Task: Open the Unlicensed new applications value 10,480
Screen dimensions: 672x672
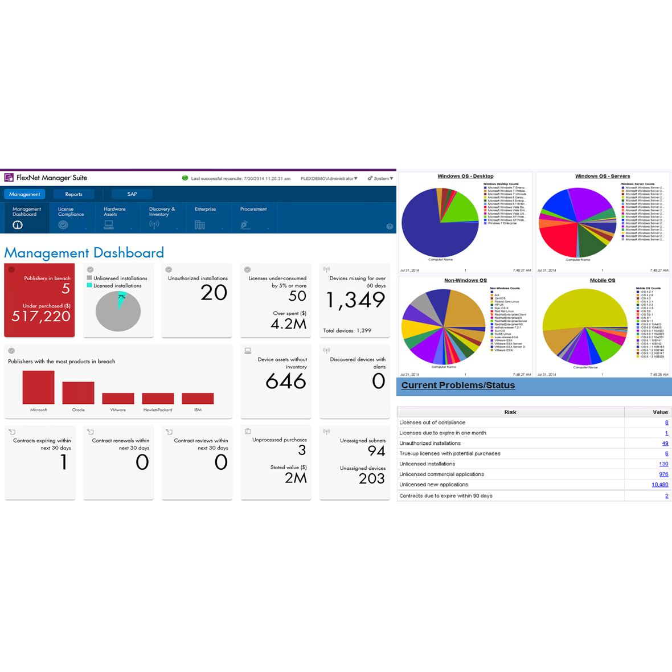Action: 659,485
